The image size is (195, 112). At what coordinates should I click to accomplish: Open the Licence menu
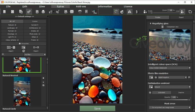(128, 7)
